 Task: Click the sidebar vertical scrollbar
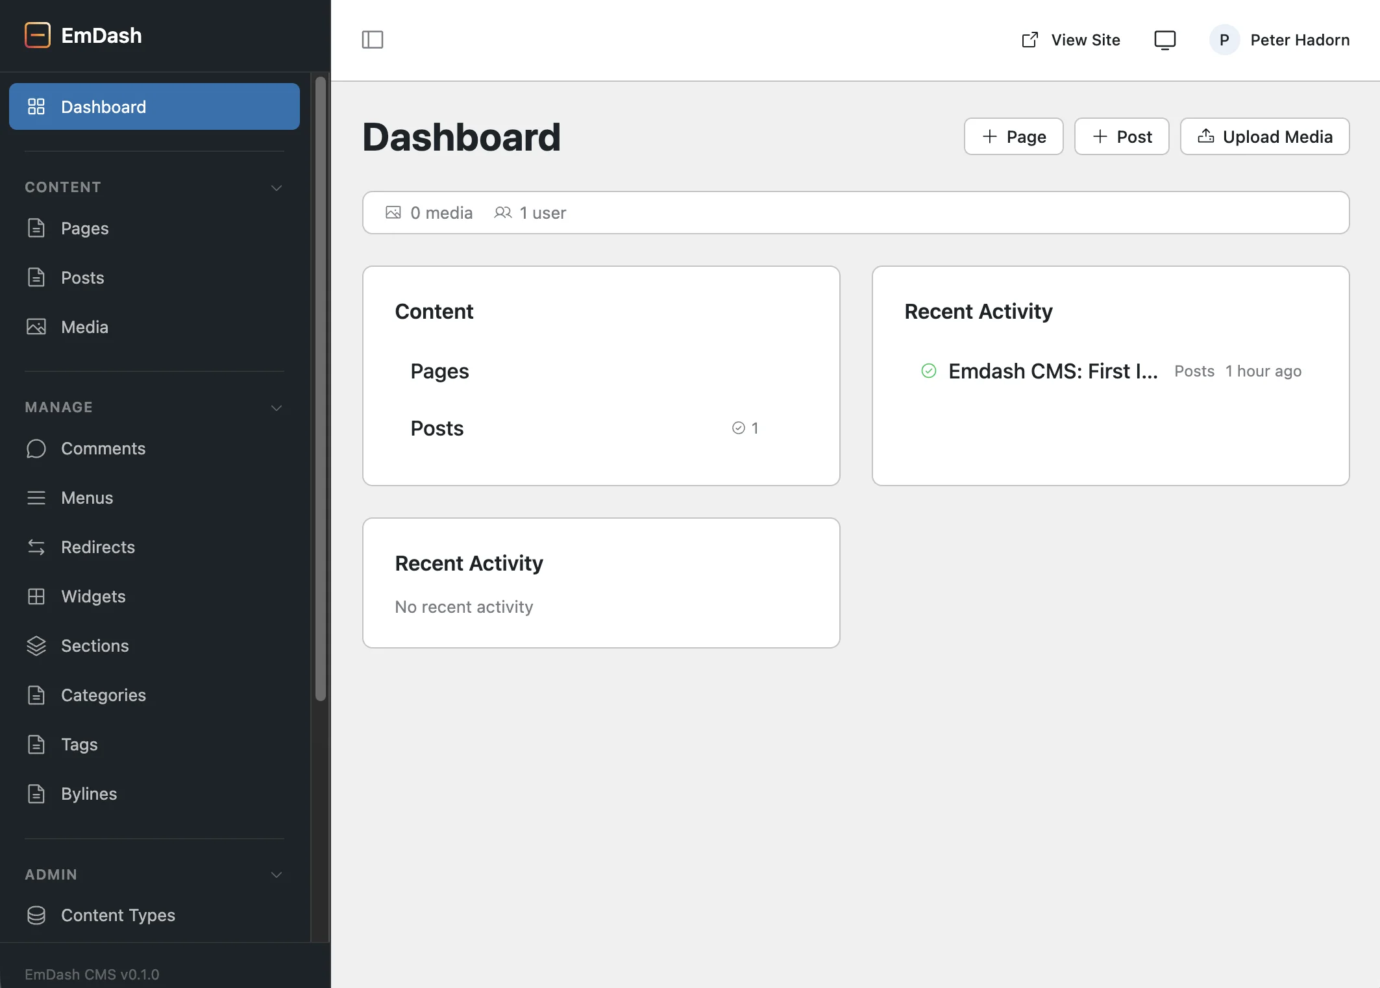pos(320,389)
